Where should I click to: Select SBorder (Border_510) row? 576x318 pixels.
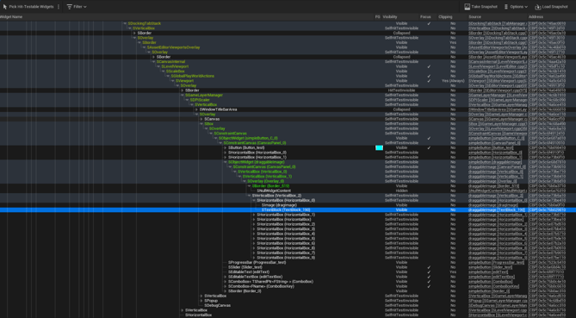pyautogui.click(x=288, y=186)
